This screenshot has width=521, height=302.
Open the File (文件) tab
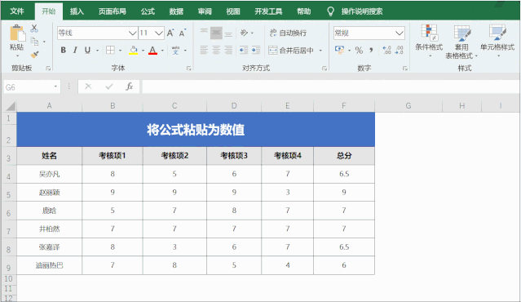click(x=17, y=11)
